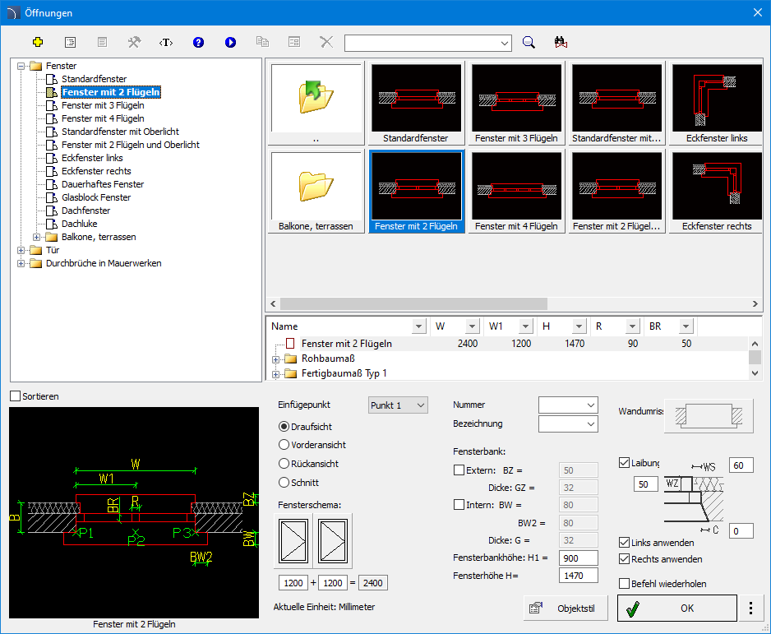The image size is (771, 634).
Task: Select Dachfenster in the tree list
Action: click(85, 211)
